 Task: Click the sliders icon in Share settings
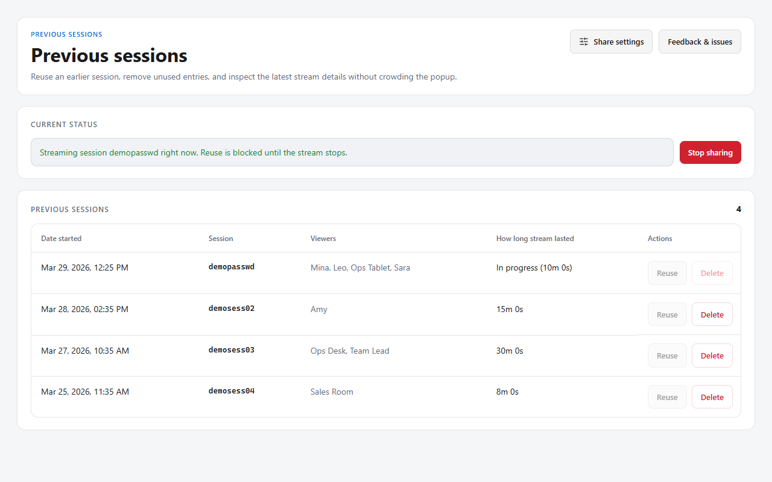pyautogui.click(x=584, y=42)
